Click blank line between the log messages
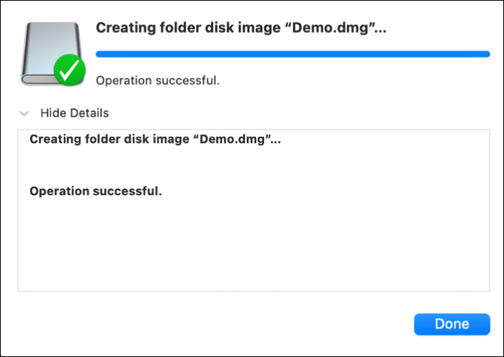This screenshot has width=504, height=357. (x=144, y=166)
